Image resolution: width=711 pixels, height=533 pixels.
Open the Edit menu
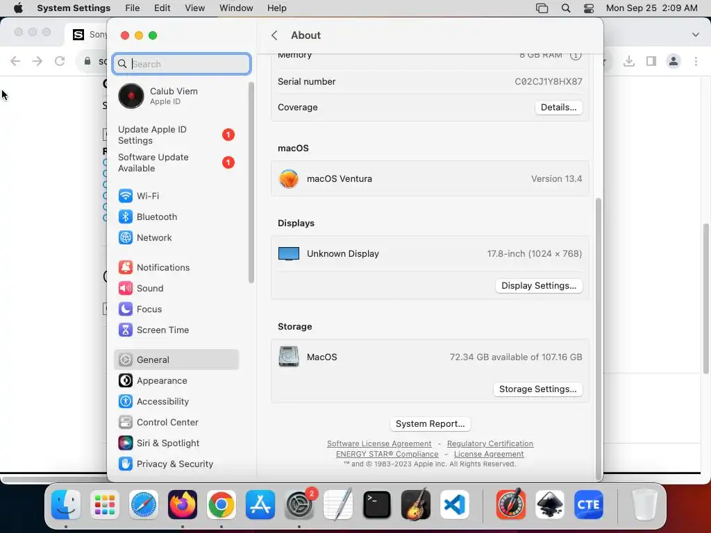pyautogui.click(x=162, y=8)
